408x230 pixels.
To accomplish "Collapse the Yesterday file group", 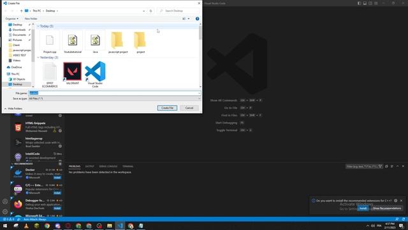I will pos(38,57).
